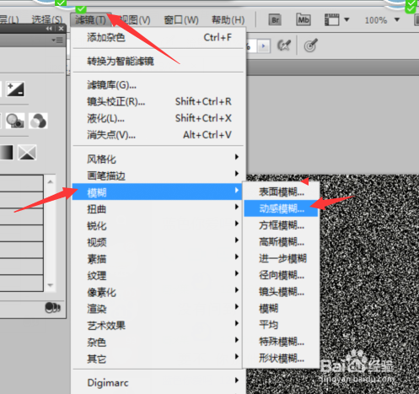419x394 pixels.
Task: Click the airbrush icon in options bar
Action: click(x=284, y=46)
